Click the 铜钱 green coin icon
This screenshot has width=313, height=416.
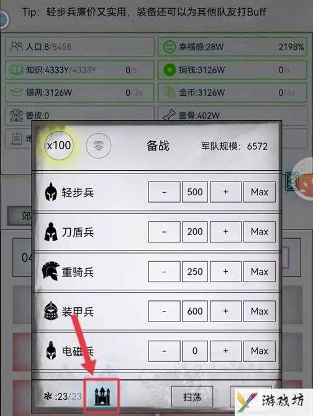point(170,70)
